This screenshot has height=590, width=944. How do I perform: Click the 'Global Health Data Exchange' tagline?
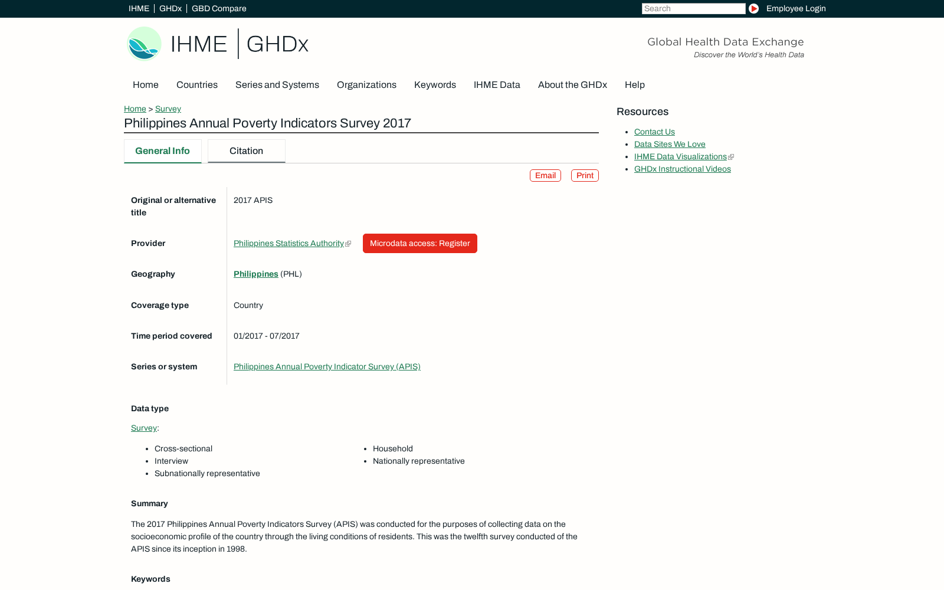726,42
